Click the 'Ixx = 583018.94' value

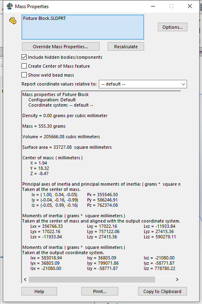coord(46,258)
